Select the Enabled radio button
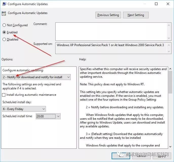Image resolution: width=174 pixels, height=162 pixels. [4, 32]
